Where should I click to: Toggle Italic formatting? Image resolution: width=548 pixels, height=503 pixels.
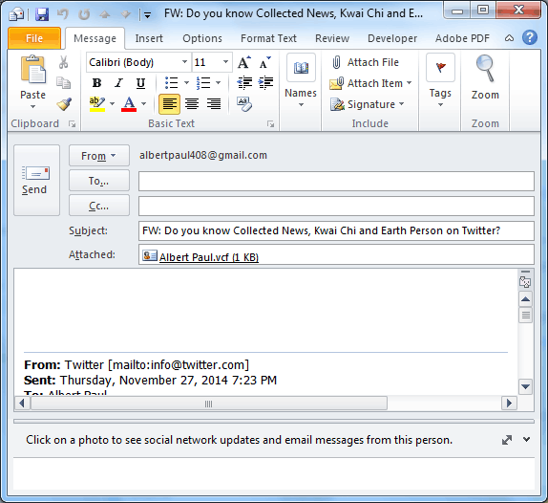[118, 83]
